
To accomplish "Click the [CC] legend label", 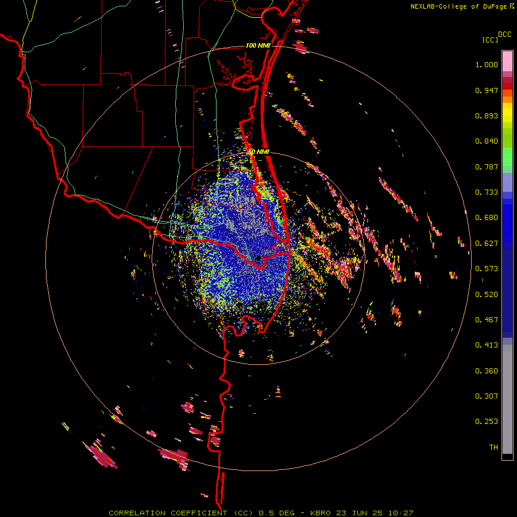I will click(490, 40).
